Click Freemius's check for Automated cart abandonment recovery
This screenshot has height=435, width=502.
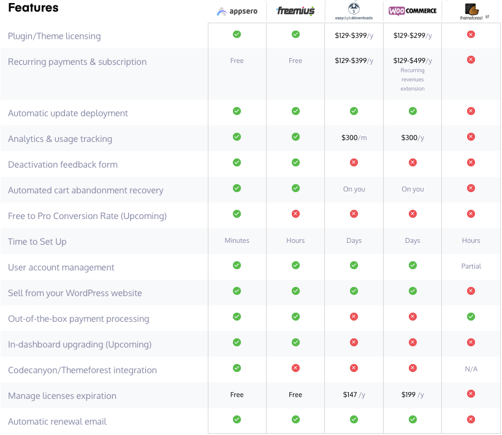[295, 188]
